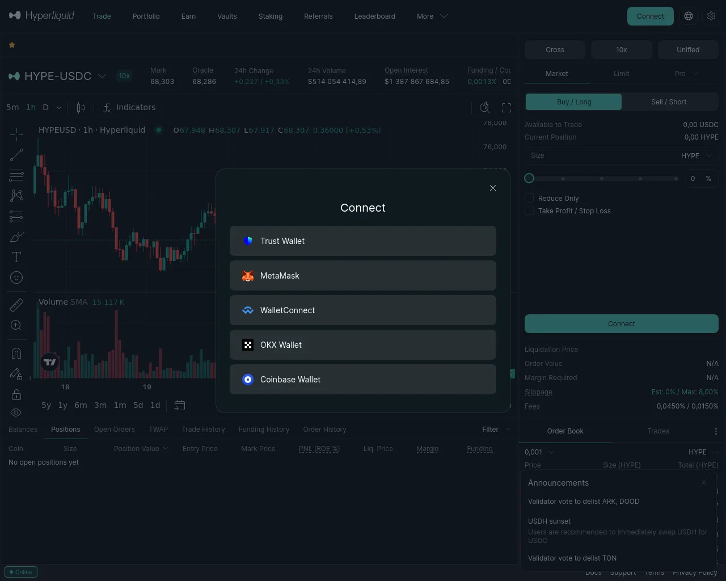This screenshot has height=581, width=726.
Task: Toggle hide all drawings eye icon
Action: [x=16, y=412]
